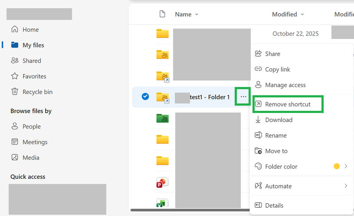
Task: Click the Rename icon in menu
Action: 258,135
